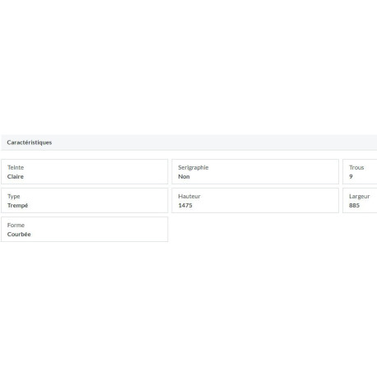
Task: Select the Teinte characteristic card
Action: click(x=84, y=172)
